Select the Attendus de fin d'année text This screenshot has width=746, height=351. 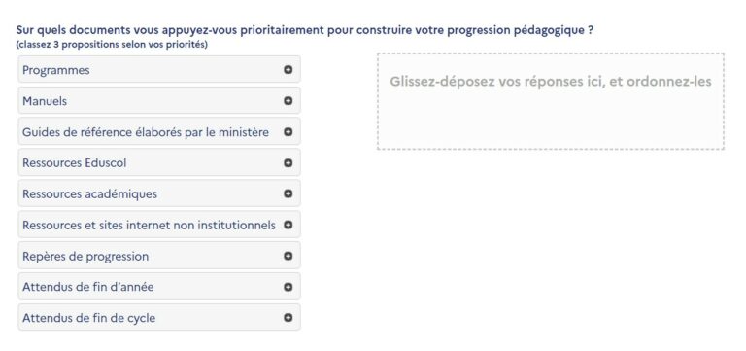click(x=88, y=287)
